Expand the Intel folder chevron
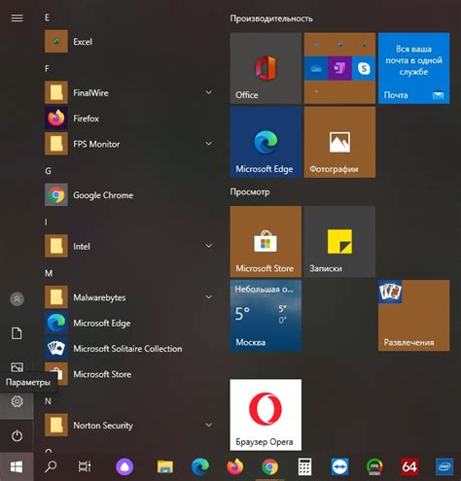461x481 pixels. click(209, 246)
